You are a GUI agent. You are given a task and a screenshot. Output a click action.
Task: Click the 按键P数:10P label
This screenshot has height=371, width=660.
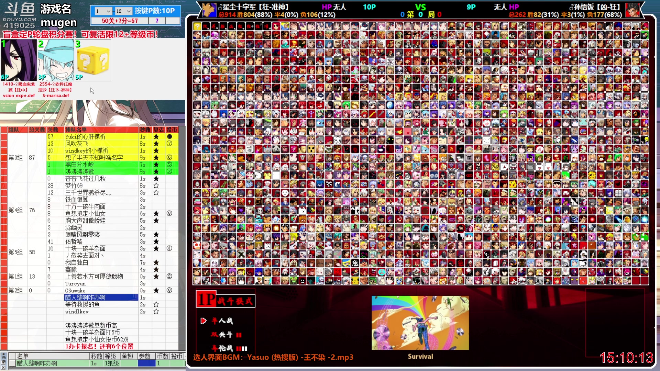tap(155, 11)
